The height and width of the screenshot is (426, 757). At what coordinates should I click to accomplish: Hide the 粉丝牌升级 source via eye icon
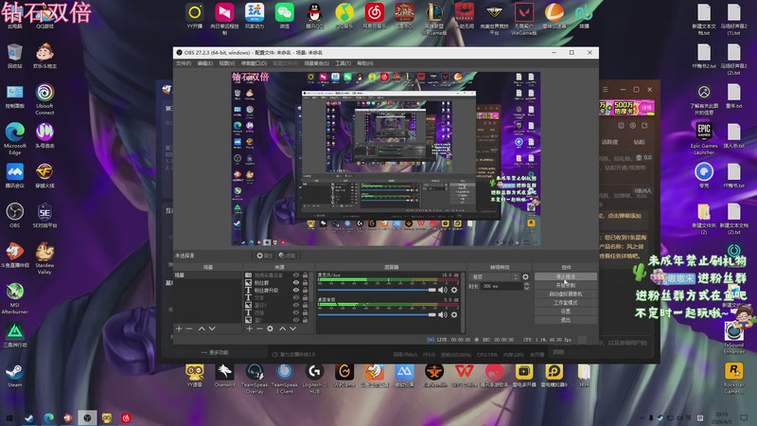pos(296,290)
